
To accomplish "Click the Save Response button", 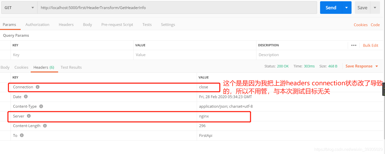I will [x=359, y=66].
